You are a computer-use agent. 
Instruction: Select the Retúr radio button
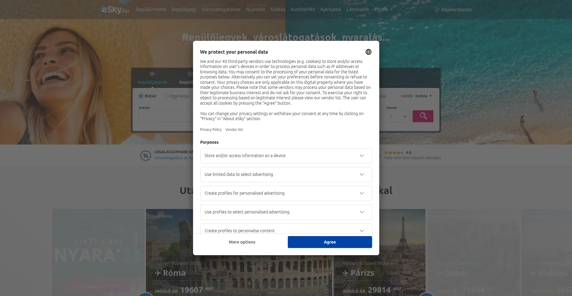(141, 96)
